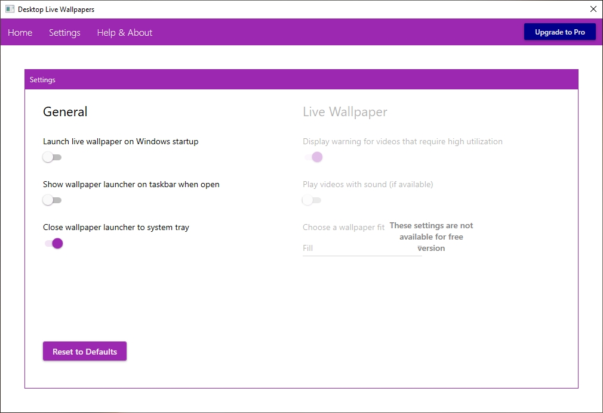Open the Home tab
The height and width of the screenshot is (413, 603).
click(20, 33)
